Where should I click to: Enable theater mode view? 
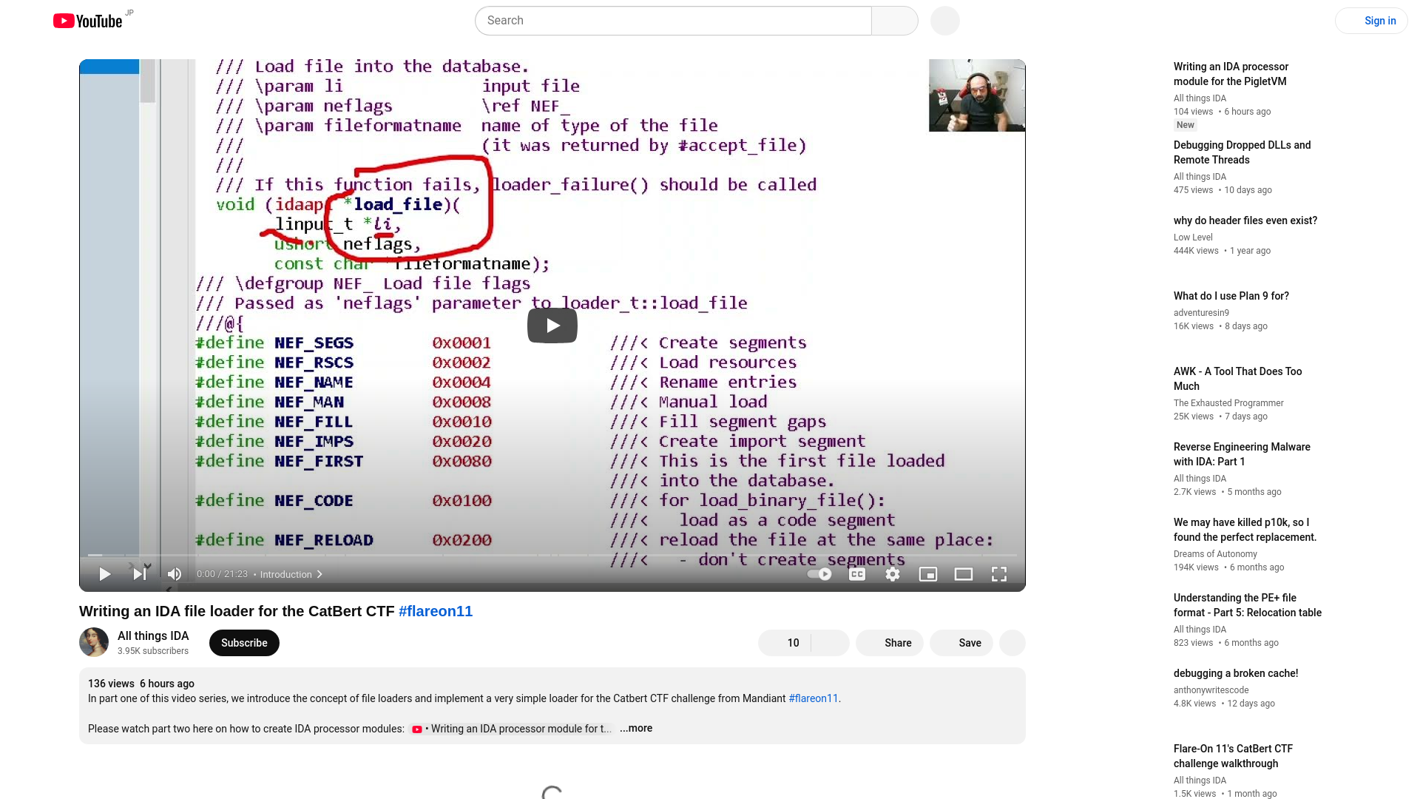pyautogui.click(x=964, y=574)
